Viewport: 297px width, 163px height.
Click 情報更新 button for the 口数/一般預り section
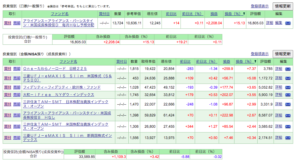coord(283,6)
